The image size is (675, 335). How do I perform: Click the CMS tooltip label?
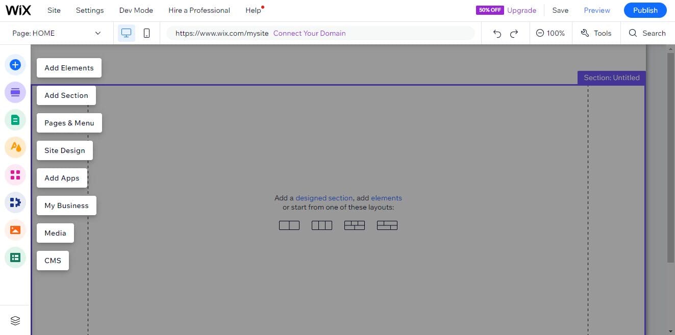(x=53, y=261)
